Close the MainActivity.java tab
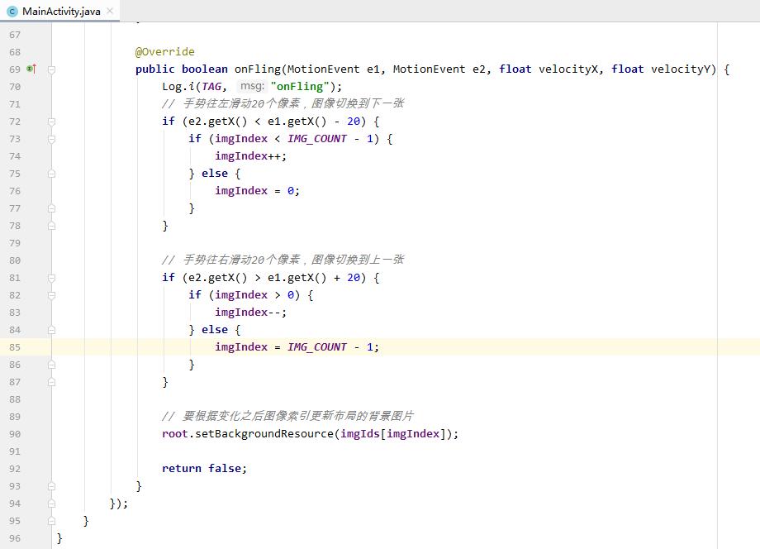Image resolution: width=760 pixels, height=549 pixels. pyautogui.click(x=110, y=11)
